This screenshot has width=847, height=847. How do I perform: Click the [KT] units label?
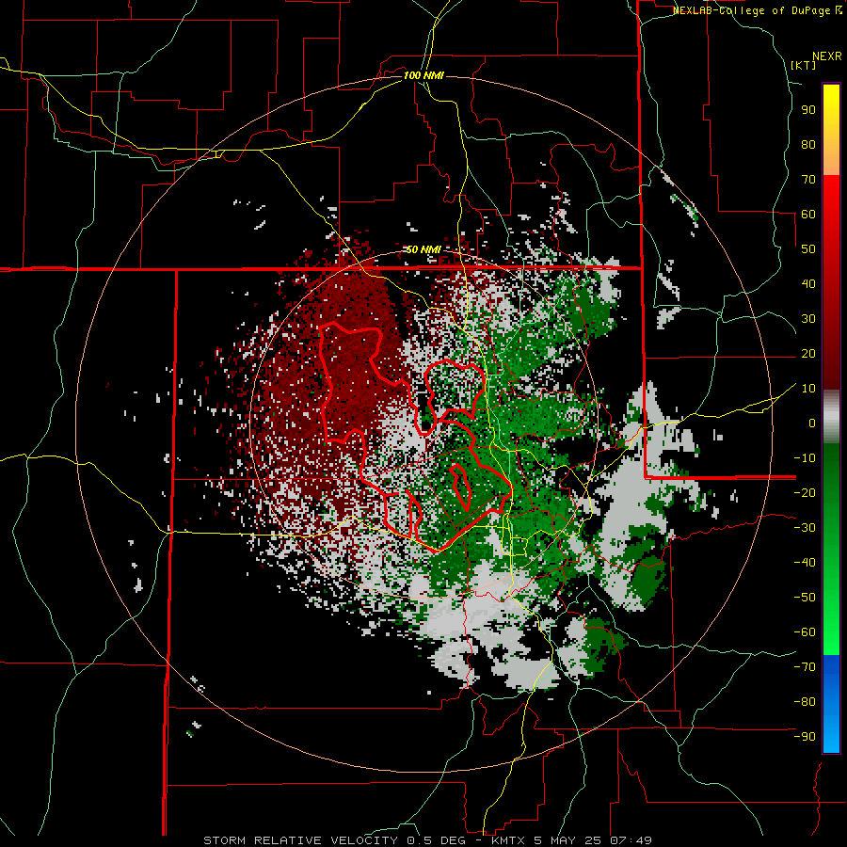point(803,65)
